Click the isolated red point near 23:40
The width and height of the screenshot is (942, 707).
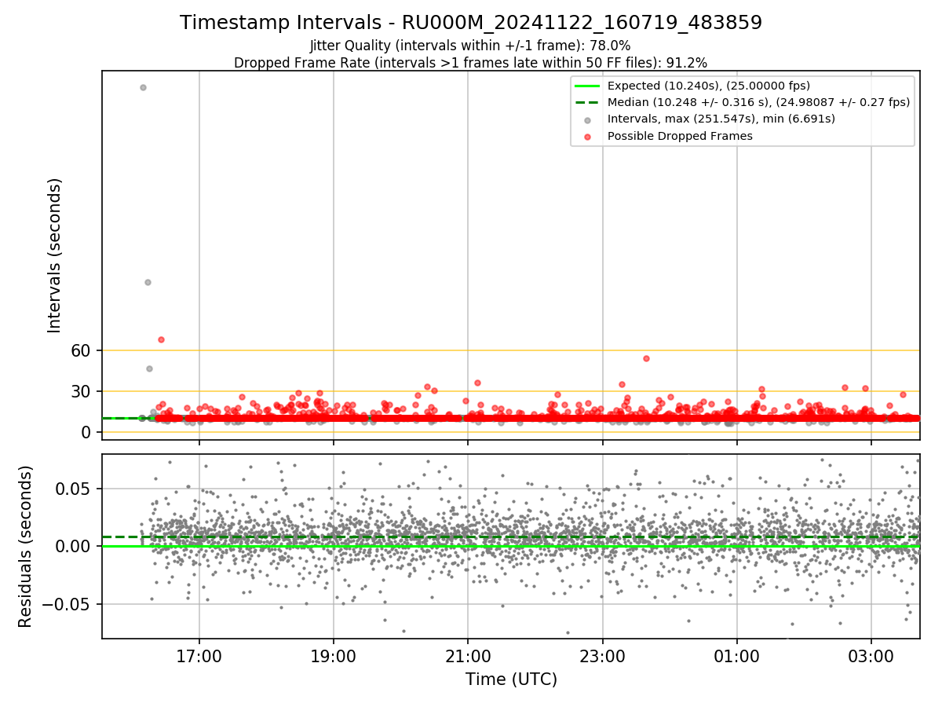click(646, 358)
